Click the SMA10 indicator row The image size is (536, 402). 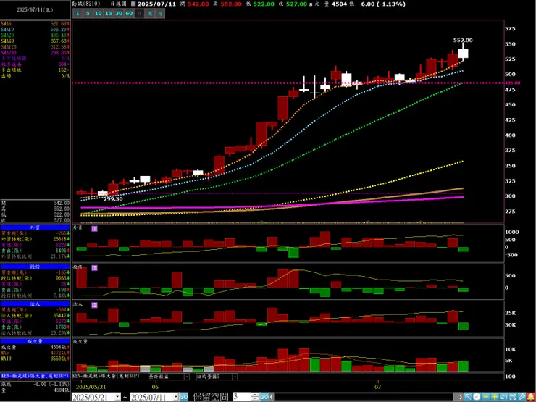35,30
